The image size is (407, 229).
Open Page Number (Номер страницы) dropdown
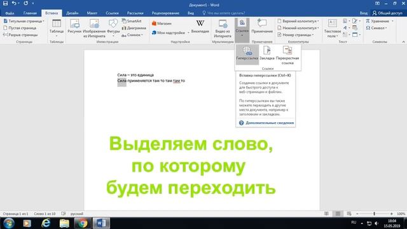295,35
